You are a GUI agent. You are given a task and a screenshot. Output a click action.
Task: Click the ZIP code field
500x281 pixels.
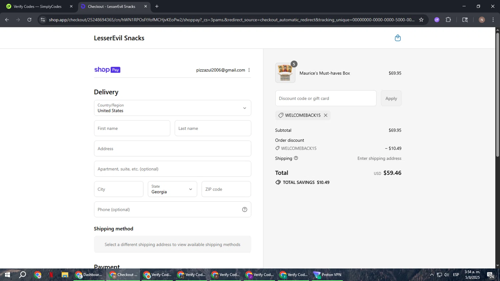[226, 189]
